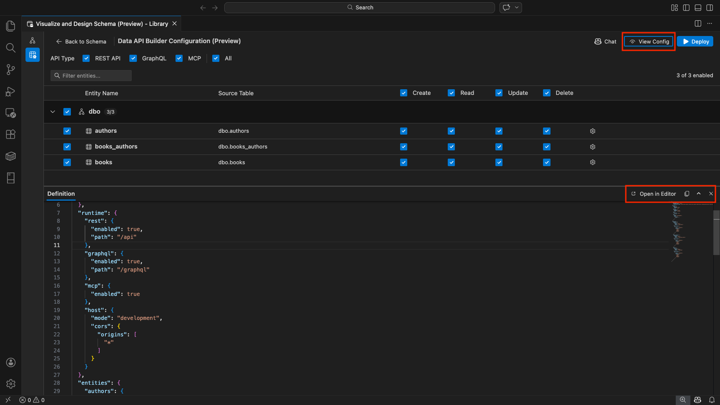Collapse the dbo schema group
This screenshot has width=720, height=405.
(53, 112)
